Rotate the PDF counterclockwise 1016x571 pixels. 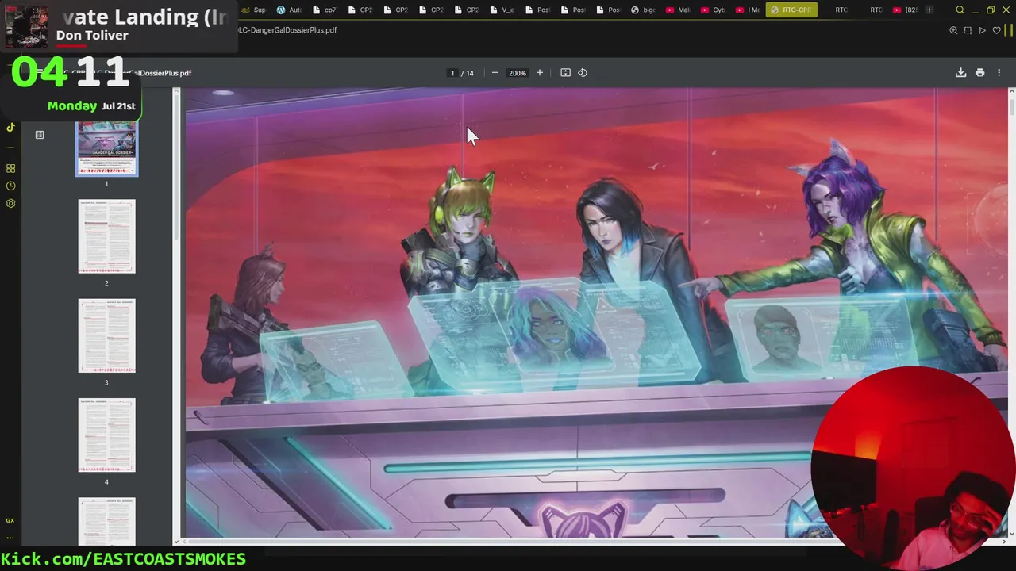(583, 73)
